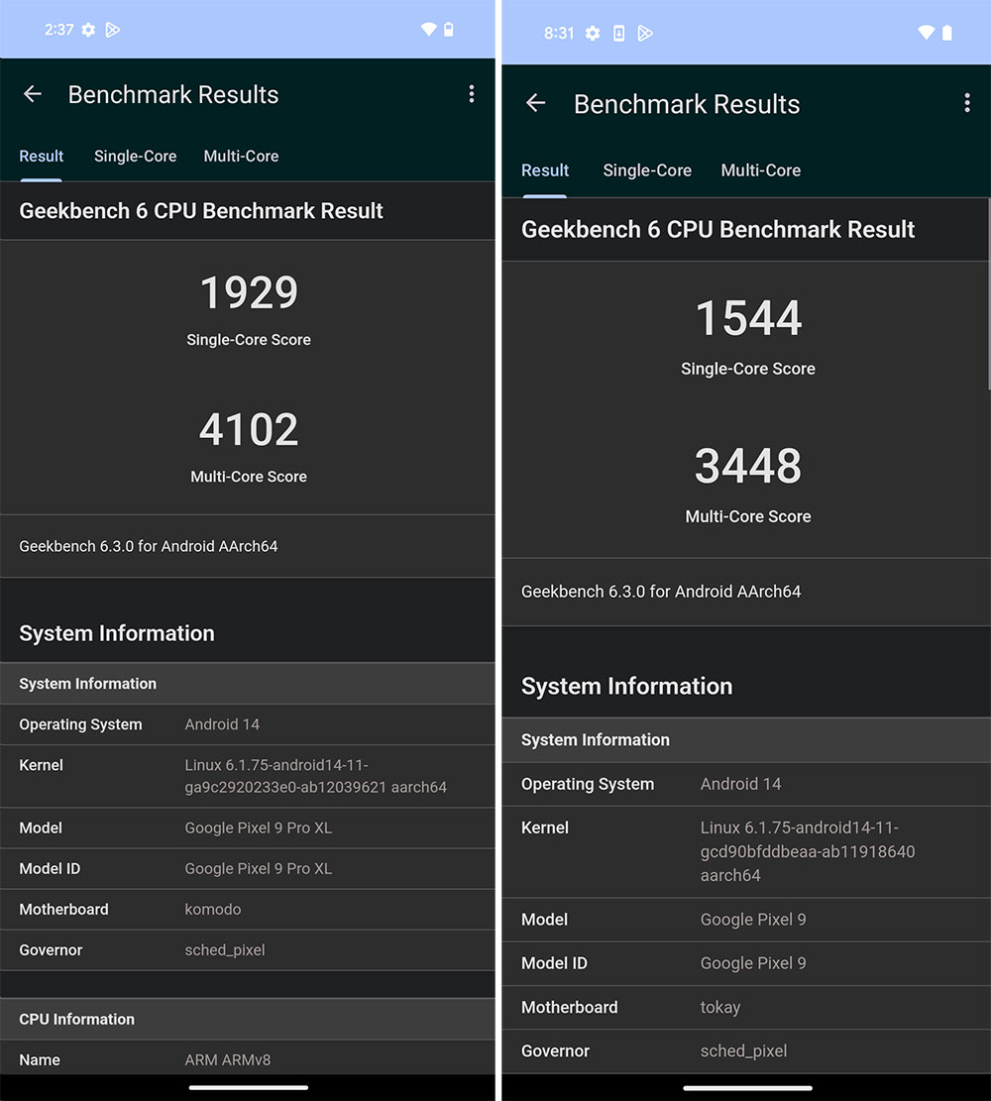
Task: Go back using right phone's back arrow
Action: (536, 103)
